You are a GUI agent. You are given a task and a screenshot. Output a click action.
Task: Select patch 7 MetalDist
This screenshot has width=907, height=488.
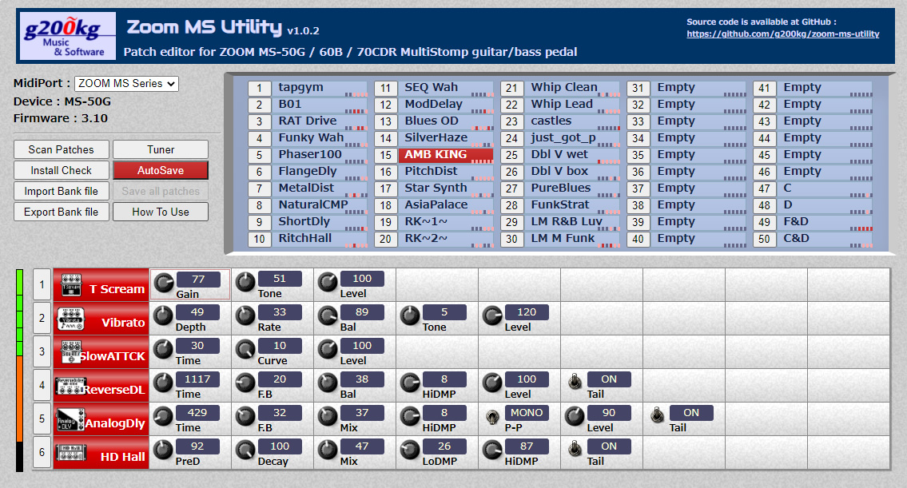point(320,188)
